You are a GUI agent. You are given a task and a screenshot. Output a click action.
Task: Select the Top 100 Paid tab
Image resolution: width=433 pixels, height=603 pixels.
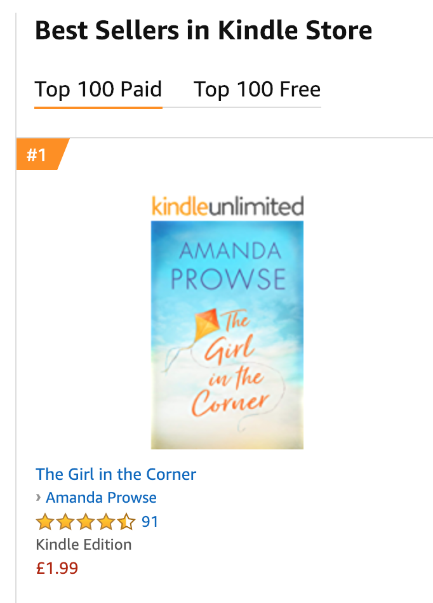pyautogui.click(x=98, y=89)
